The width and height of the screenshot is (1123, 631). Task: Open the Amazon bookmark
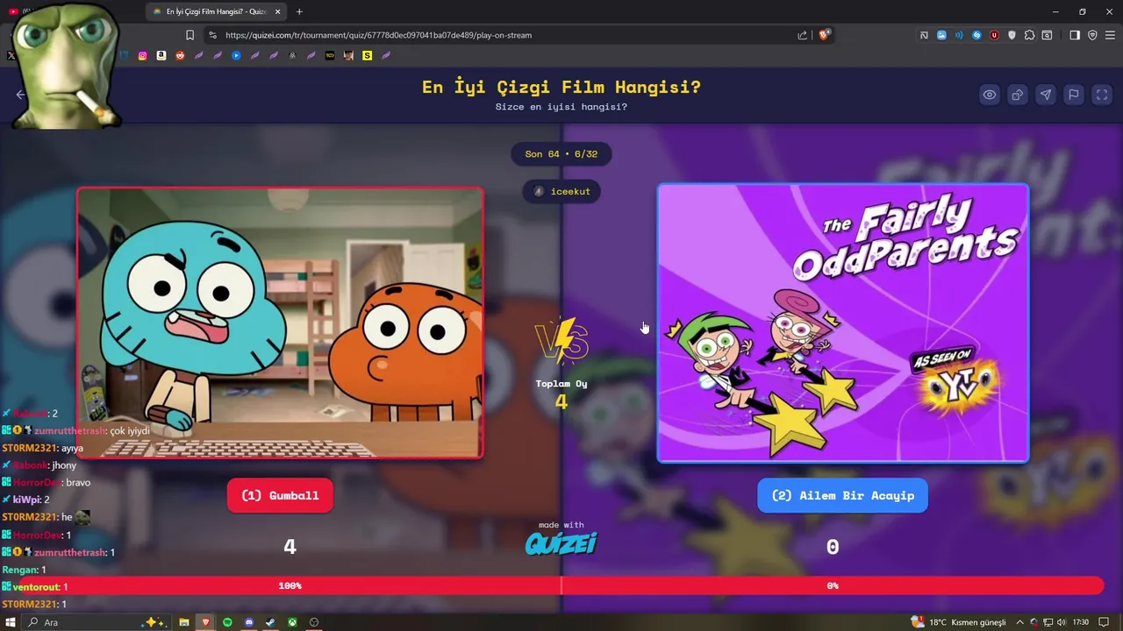(161, 55)
